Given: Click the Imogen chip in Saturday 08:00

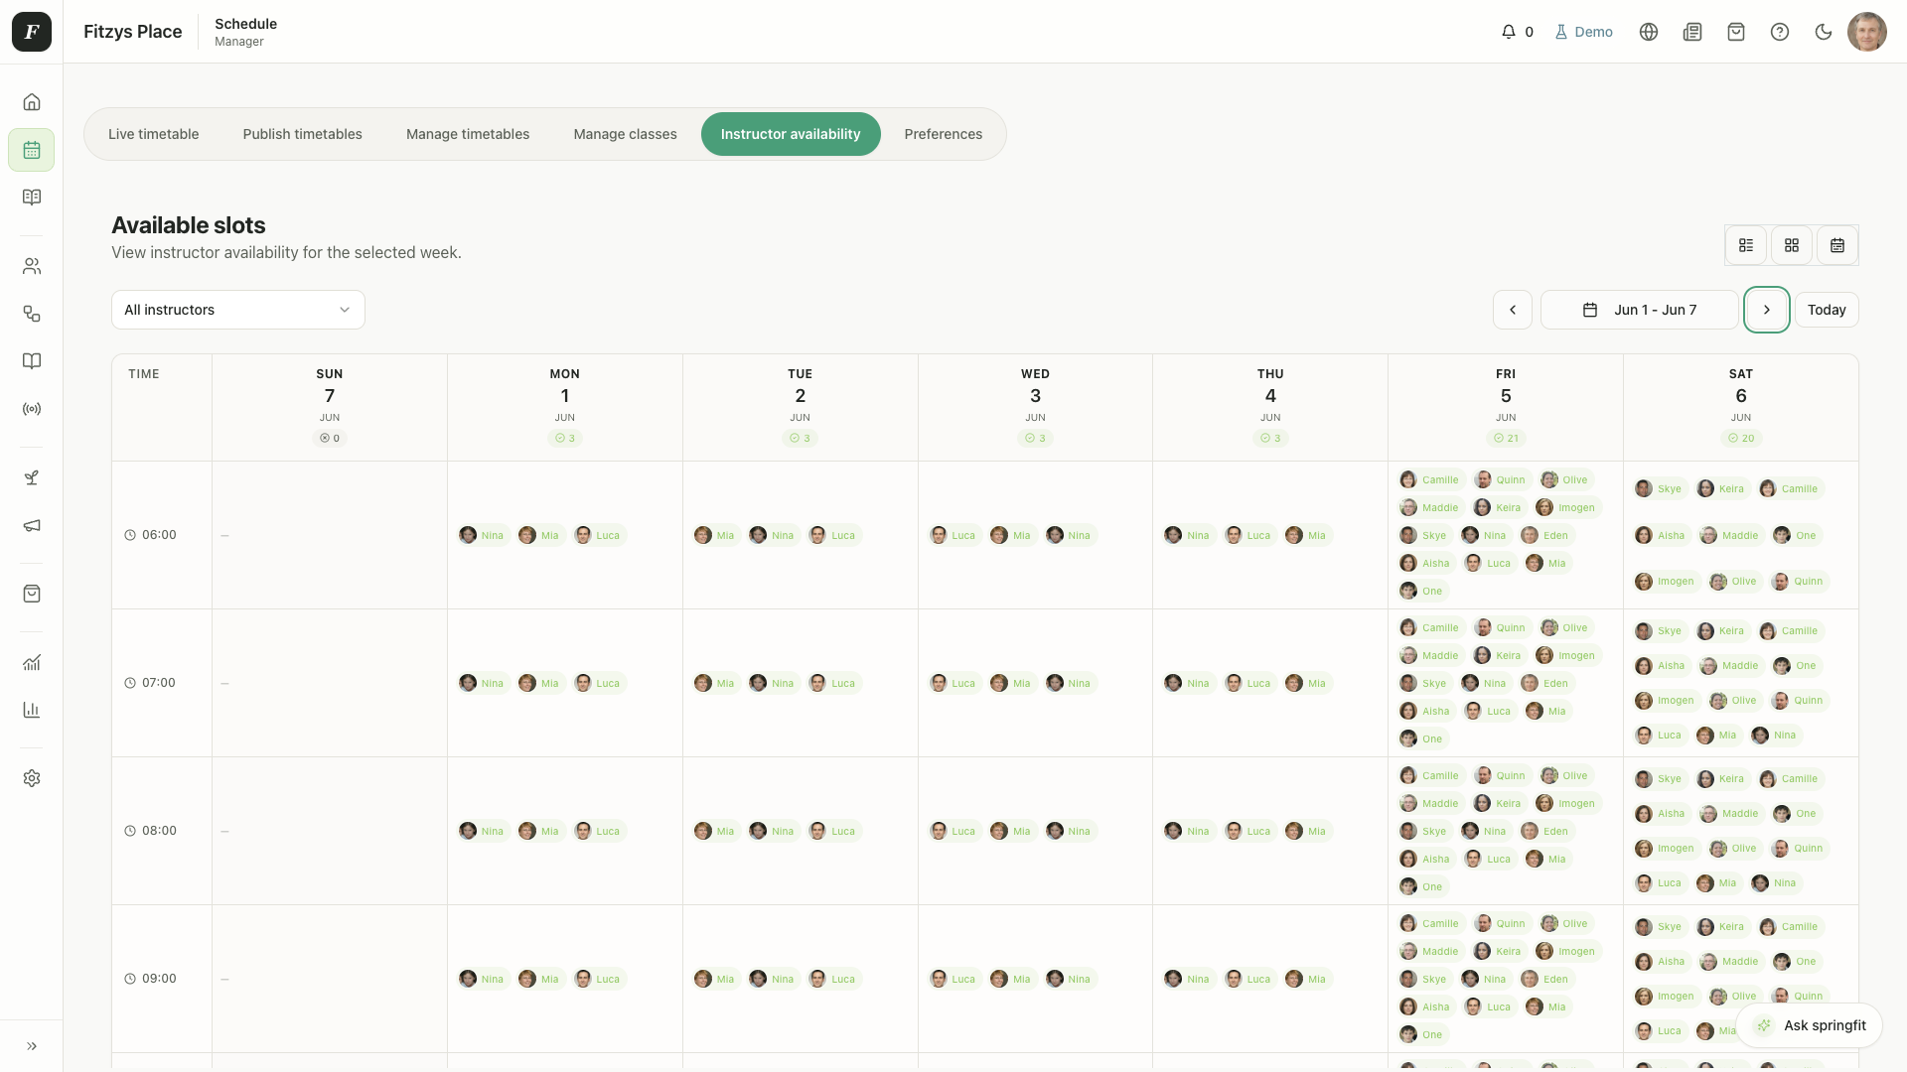Looking at the screenshot, I should 1666,849.
